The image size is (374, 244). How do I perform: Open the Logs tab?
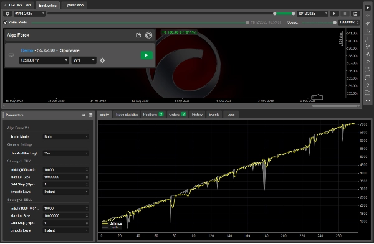[x=231, y=115]
